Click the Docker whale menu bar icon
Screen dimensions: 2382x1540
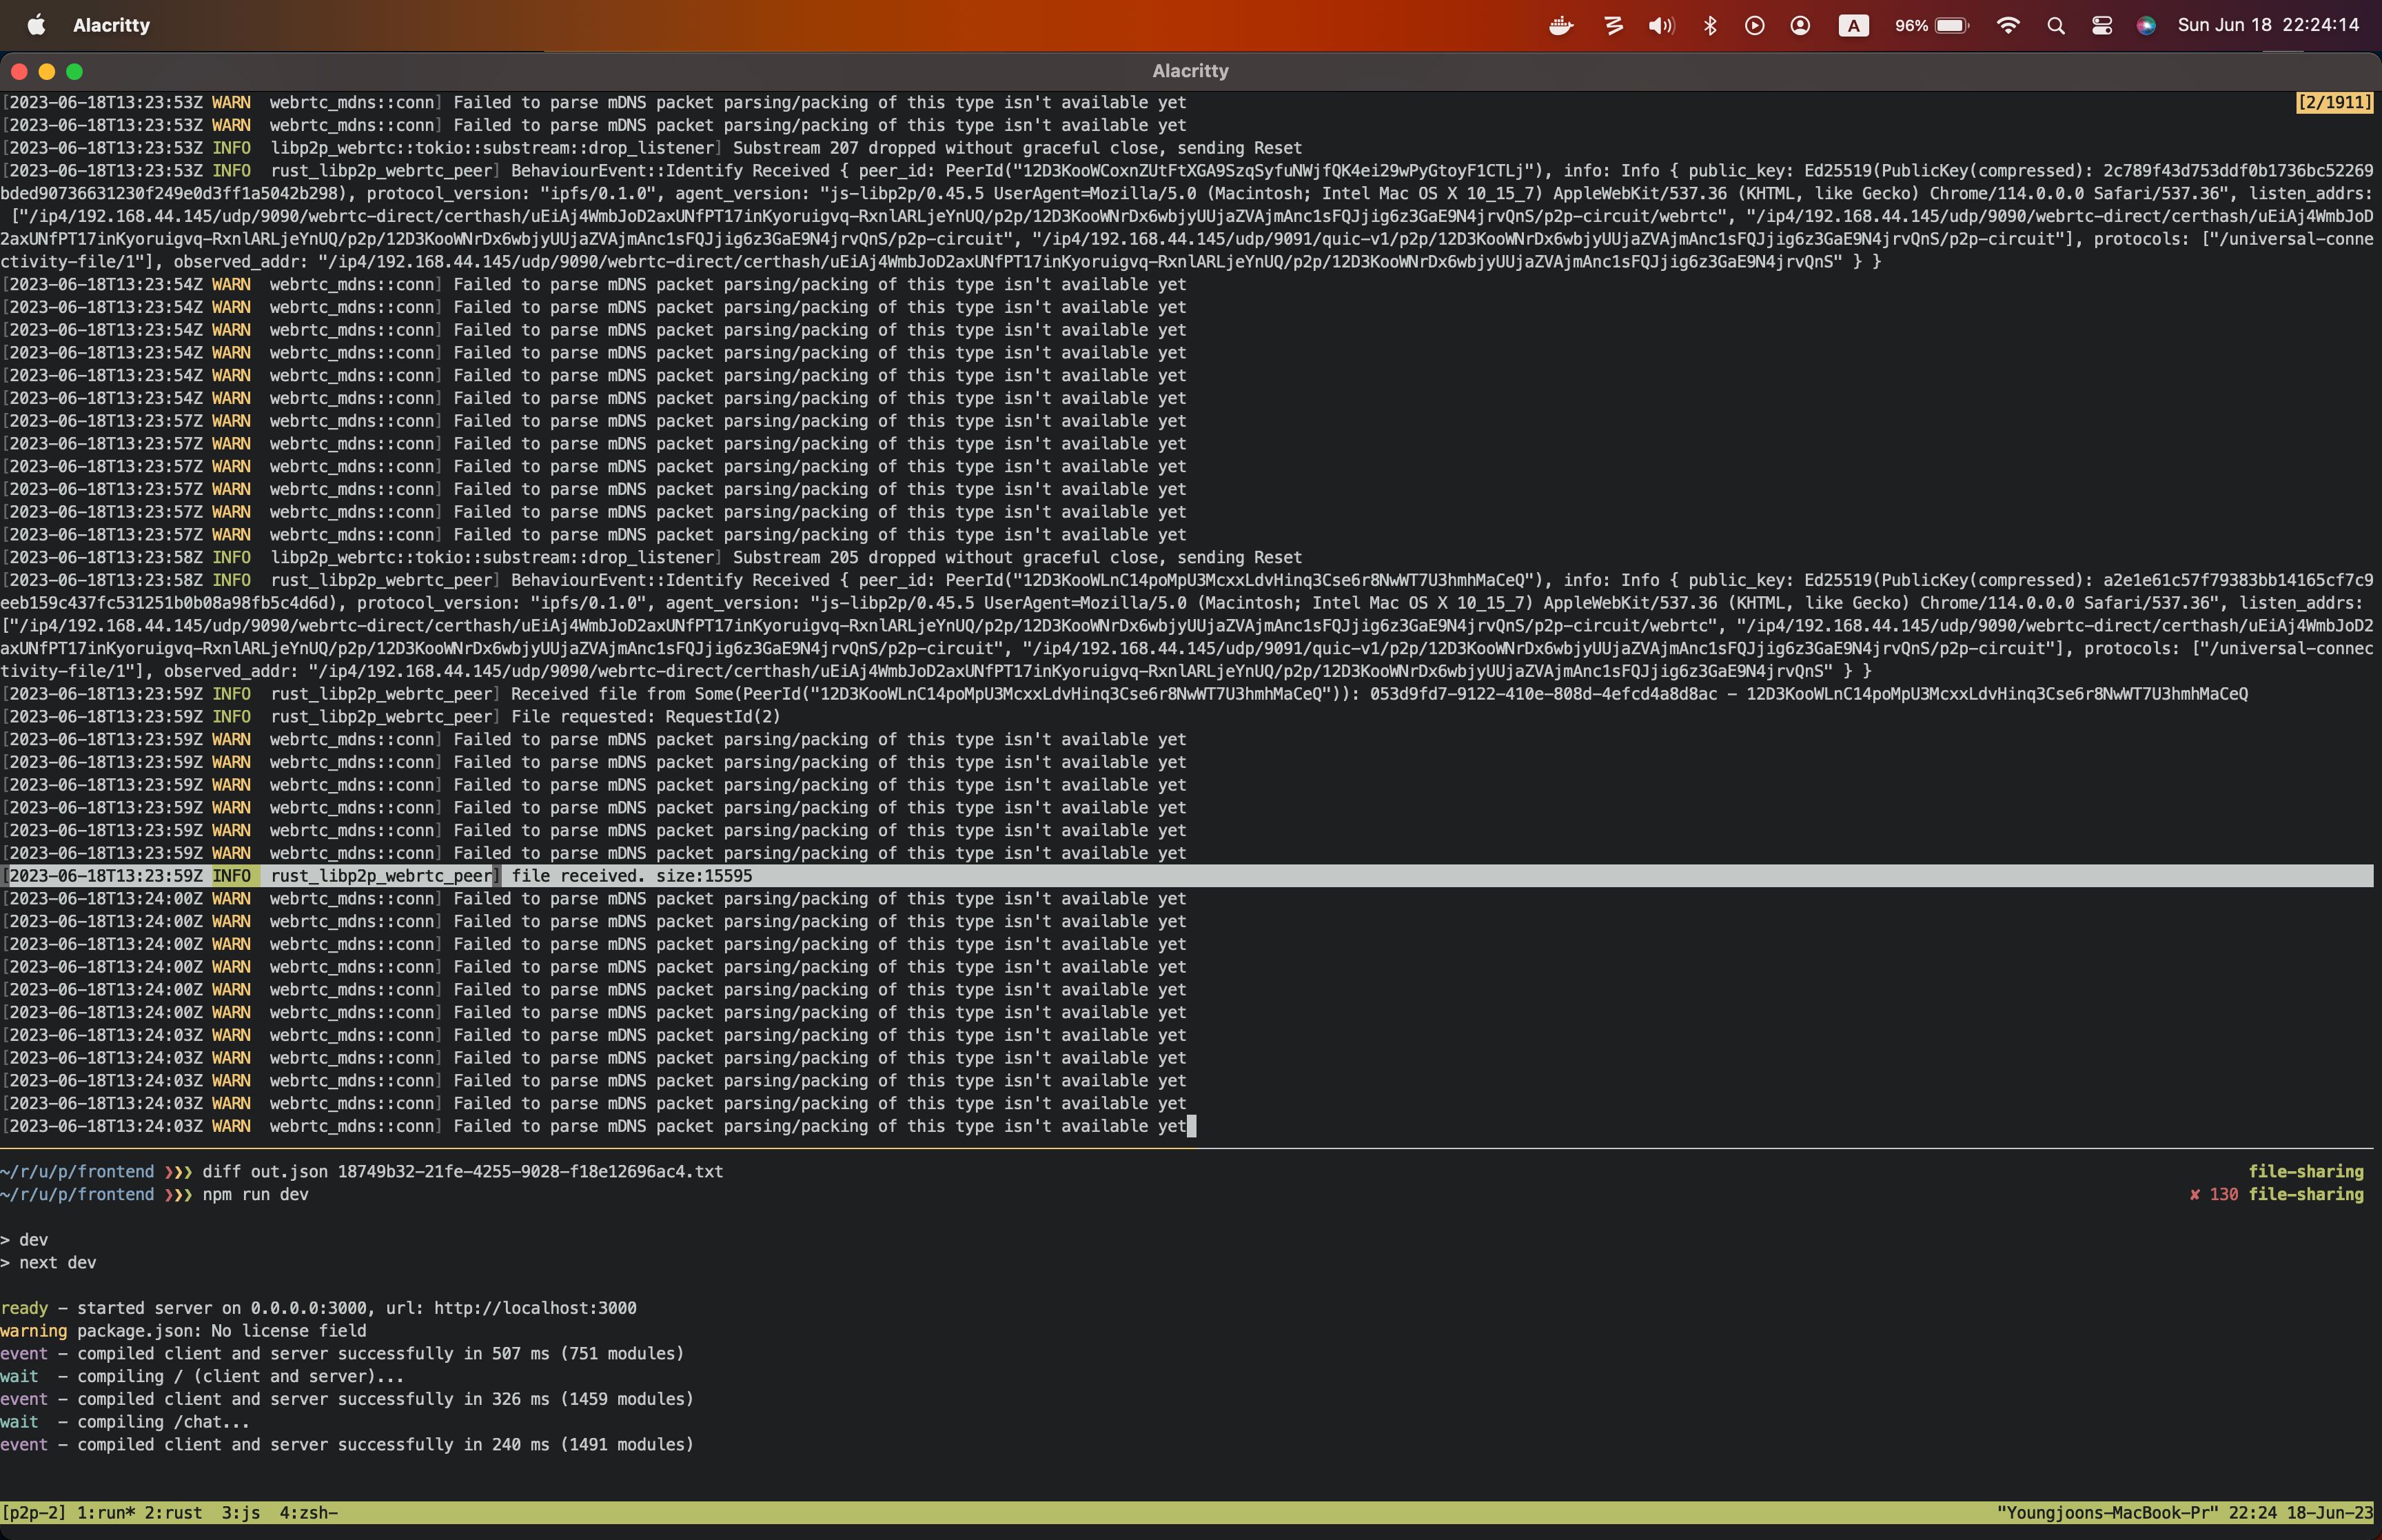(x=1560, y=26)
